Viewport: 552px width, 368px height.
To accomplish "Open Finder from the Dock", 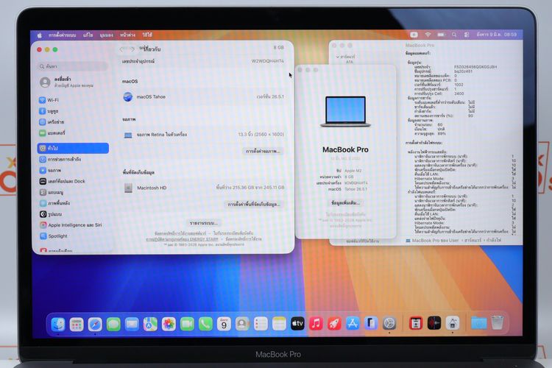I will pos(58,324).
